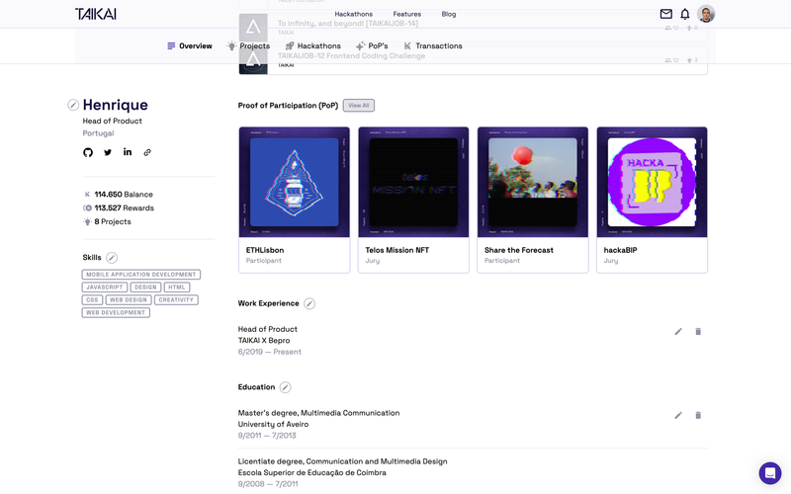791x494 pixels.
Task: Click View All proof of participation
Action: 358,106
